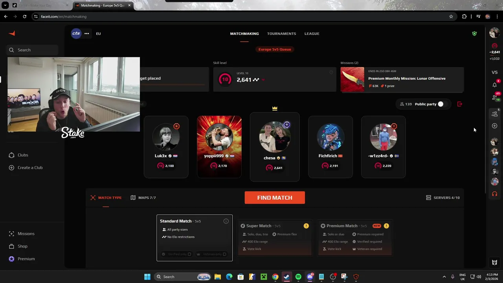Click the red headset support icon
Screen dimensions: 503x283
pyautogui.click(x=494, y=194)
